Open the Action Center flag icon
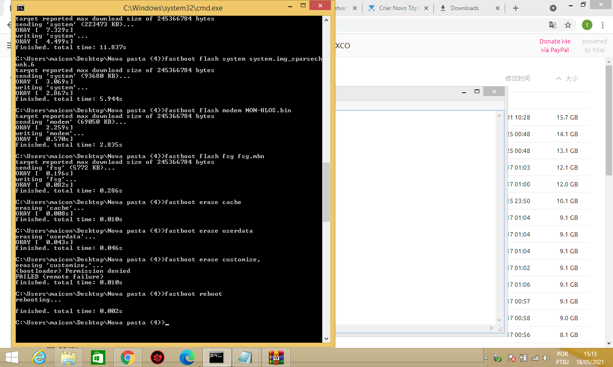The height and width of the screenshot is (367, 613). (511, 358)
